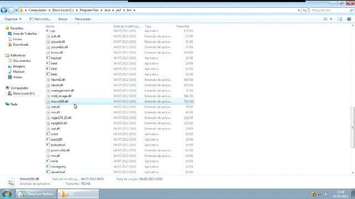Click the vertical scrollbar thumb of the file list
Image resolution: width=355 pixels, height=199 pixels.
point(353,128)
